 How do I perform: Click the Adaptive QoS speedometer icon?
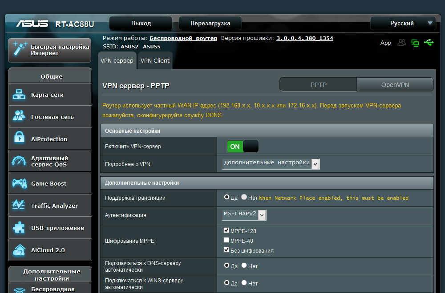(19, 161)
